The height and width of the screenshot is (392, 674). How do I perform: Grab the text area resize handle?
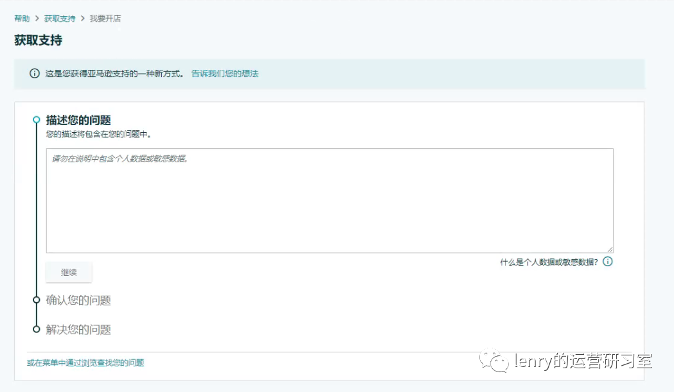(610, 250)
